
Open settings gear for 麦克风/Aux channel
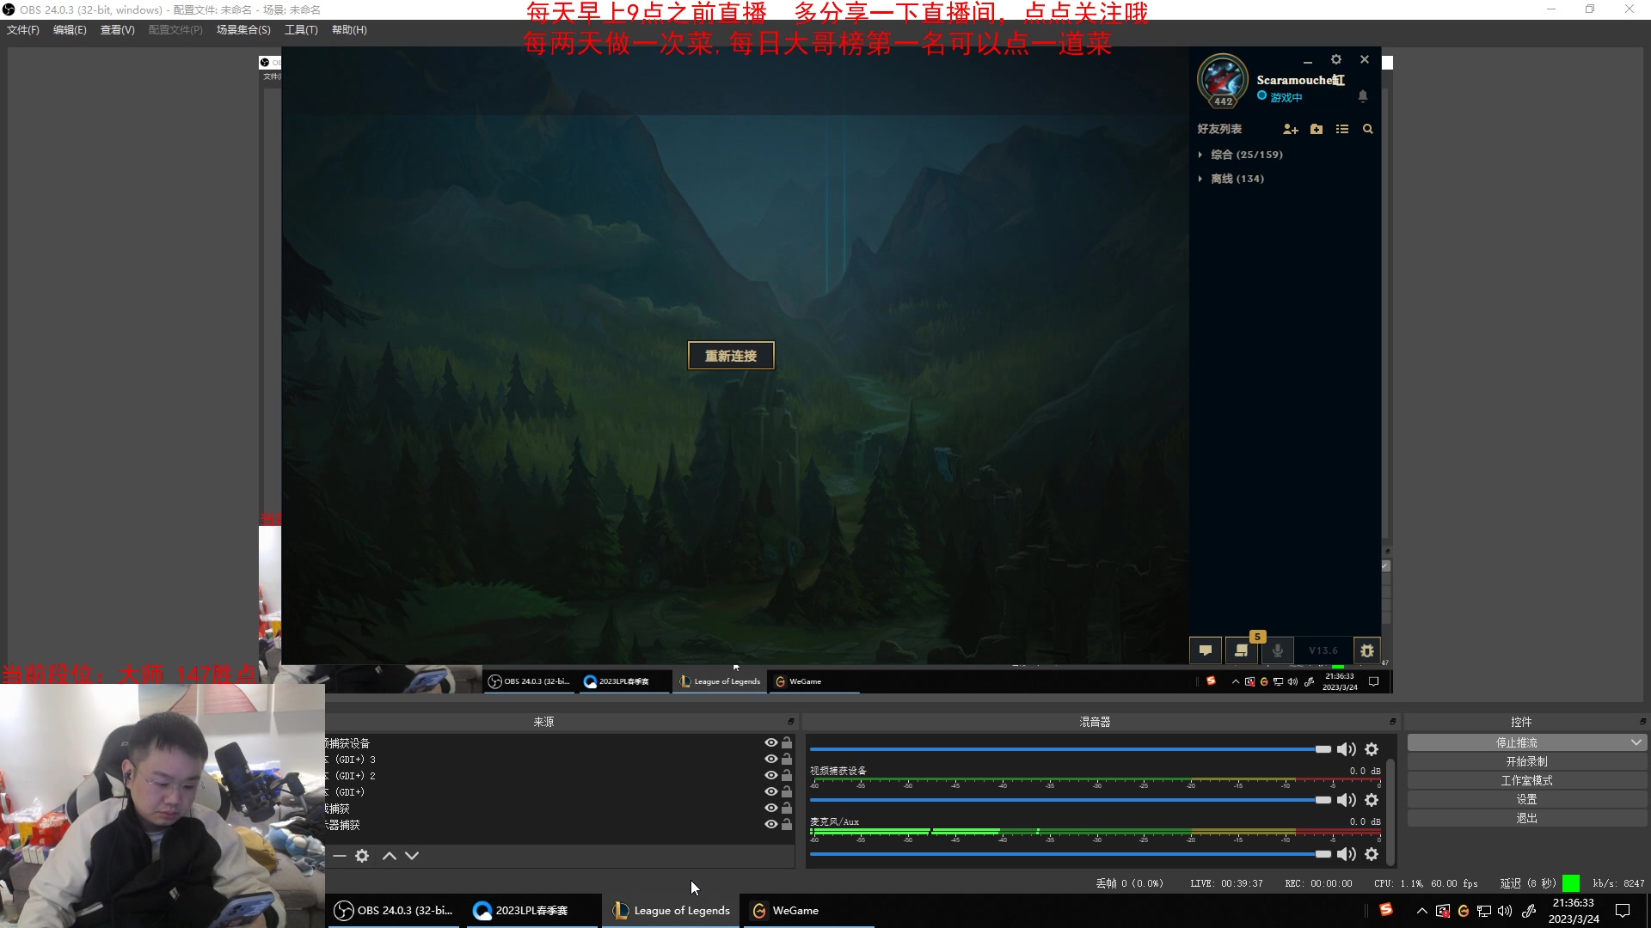coord(1372,854)
